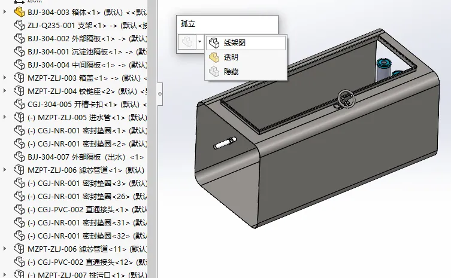Click the ZLJ-Q235-001 支架 part icon
The height and width of the screenshot is (278, 451).
19,25
